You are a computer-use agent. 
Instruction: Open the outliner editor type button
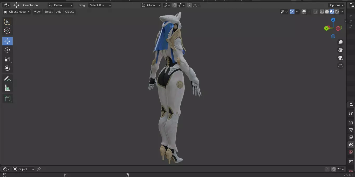coord(352,5)
